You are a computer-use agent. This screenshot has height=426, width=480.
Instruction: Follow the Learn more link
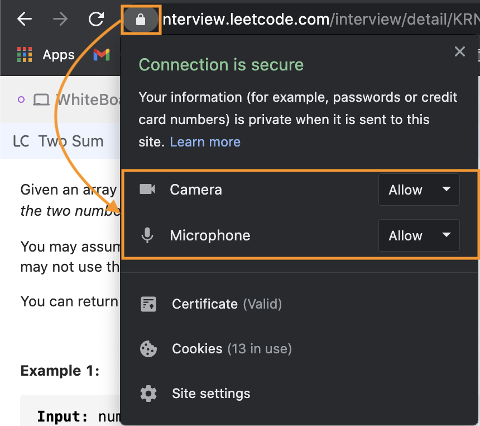pos(205,142)
